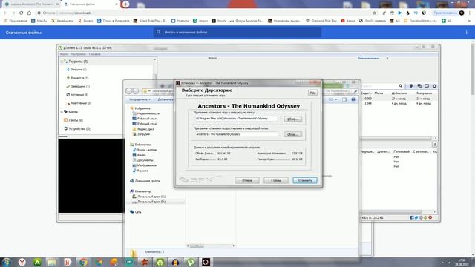Select Домашняя группа in Explorer
This screenshot has width=475, height=267.
point(145,181)
